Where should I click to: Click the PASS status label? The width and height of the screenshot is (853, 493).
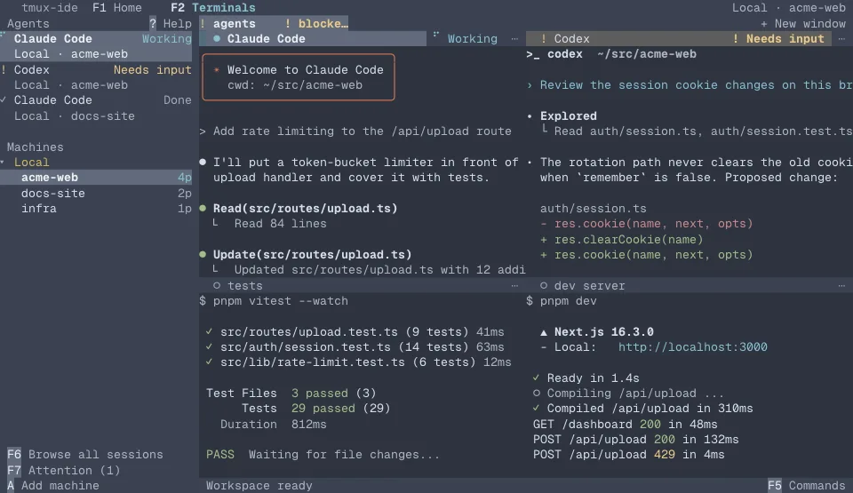click(x=219, y=455)
